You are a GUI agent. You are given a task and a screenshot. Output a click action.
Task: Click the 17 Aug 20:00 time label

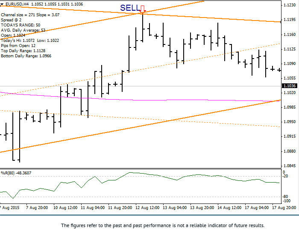[282, 207]
